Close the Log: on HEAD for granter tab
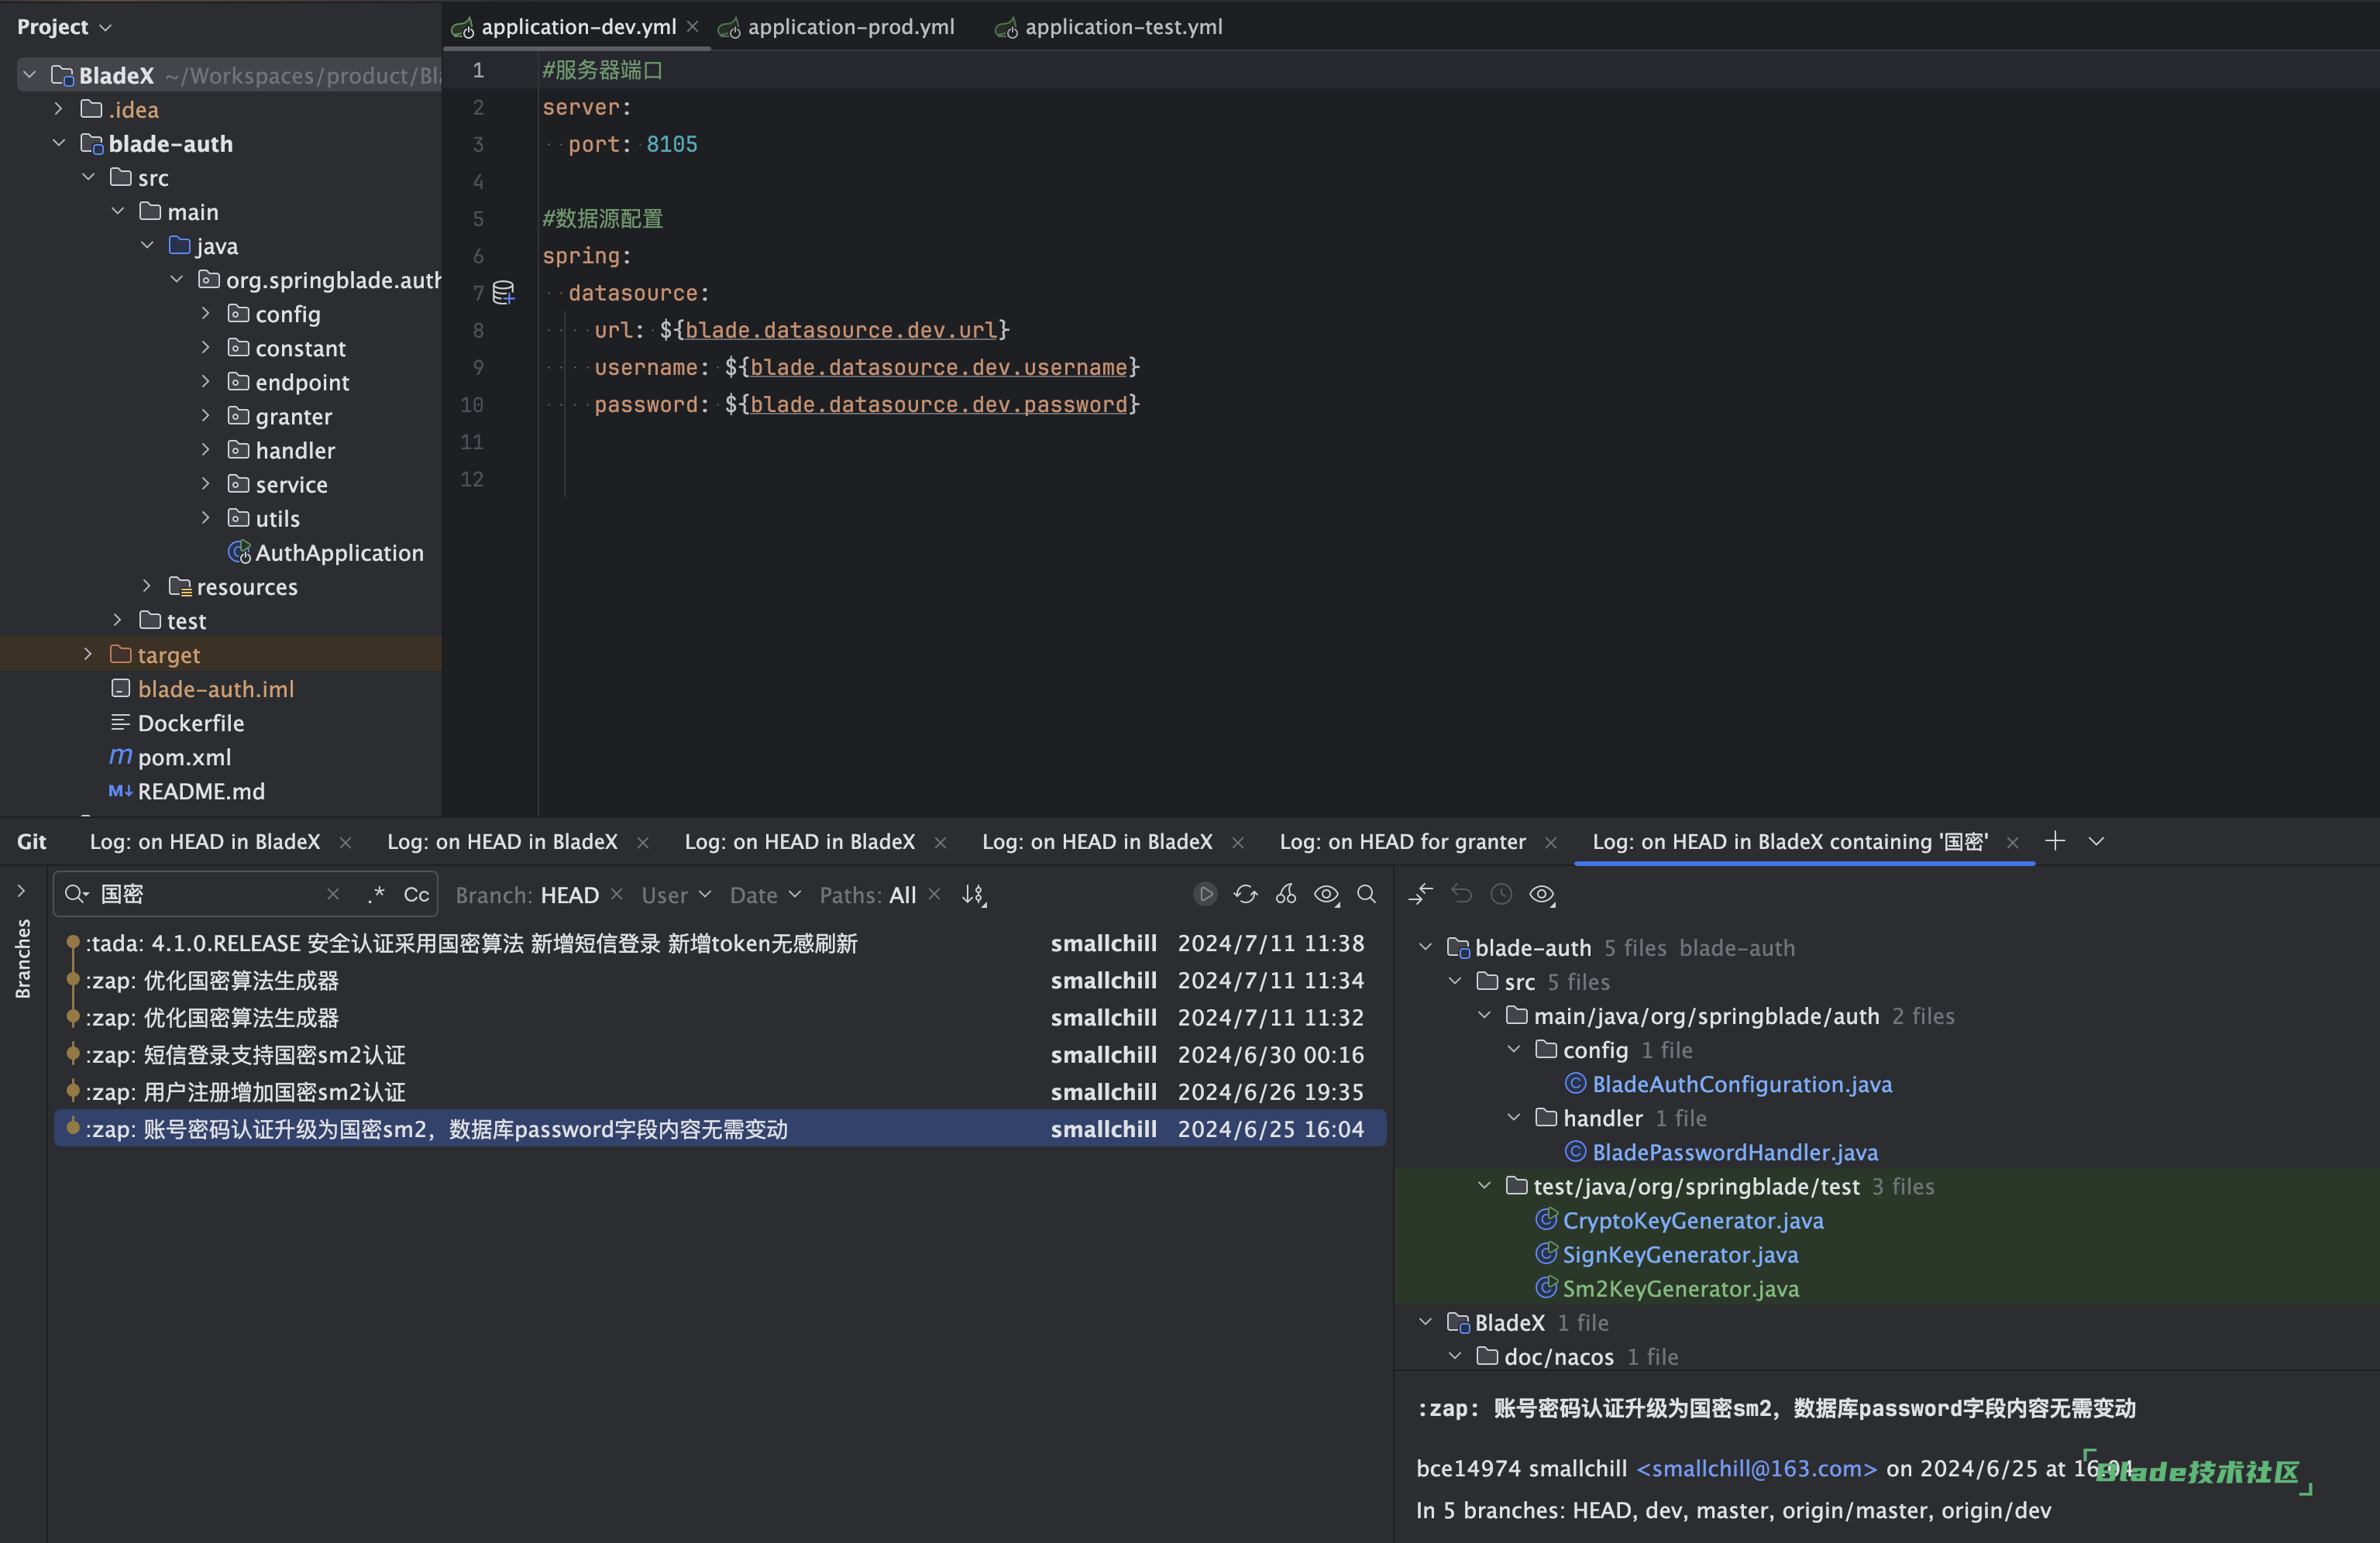Screen dimensions: 2380x1543 tap(1551, 842)
